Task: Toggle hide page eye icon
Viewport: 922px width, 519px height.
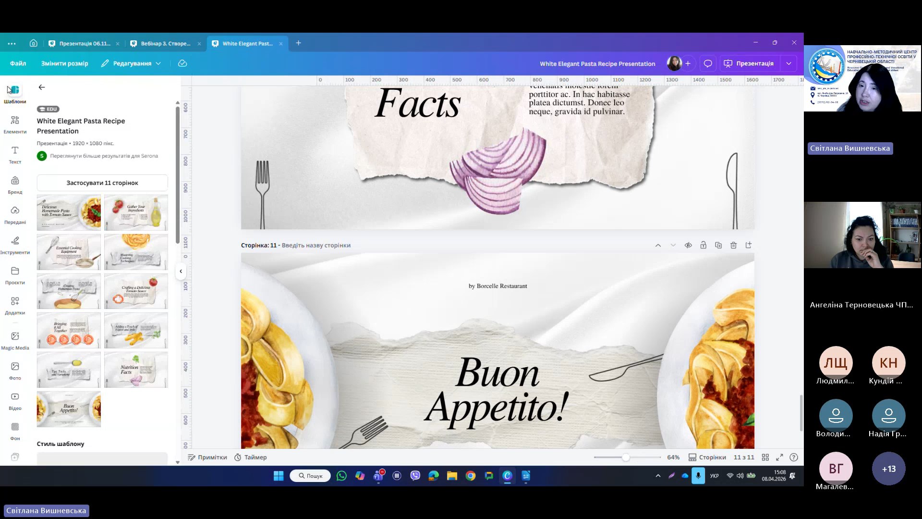Action: click(x=688, y=245)
